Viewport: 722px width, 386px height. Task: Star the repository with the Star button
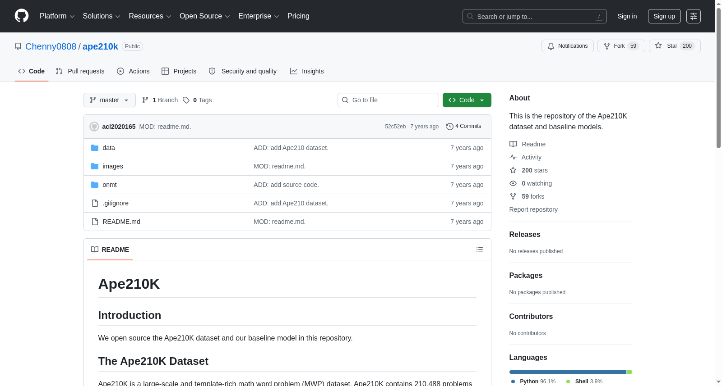click(x=675, y=46)
